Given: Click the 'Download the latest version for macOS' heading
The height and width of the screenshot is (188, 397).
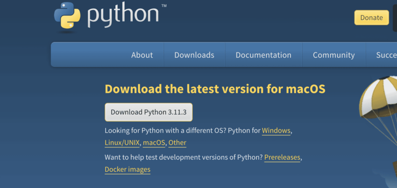Looking at the screenshot, I should tap(215, 89).
